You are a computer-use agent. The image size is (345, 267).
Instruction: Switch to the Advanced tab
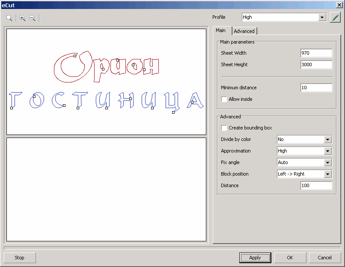click(244, 31)
